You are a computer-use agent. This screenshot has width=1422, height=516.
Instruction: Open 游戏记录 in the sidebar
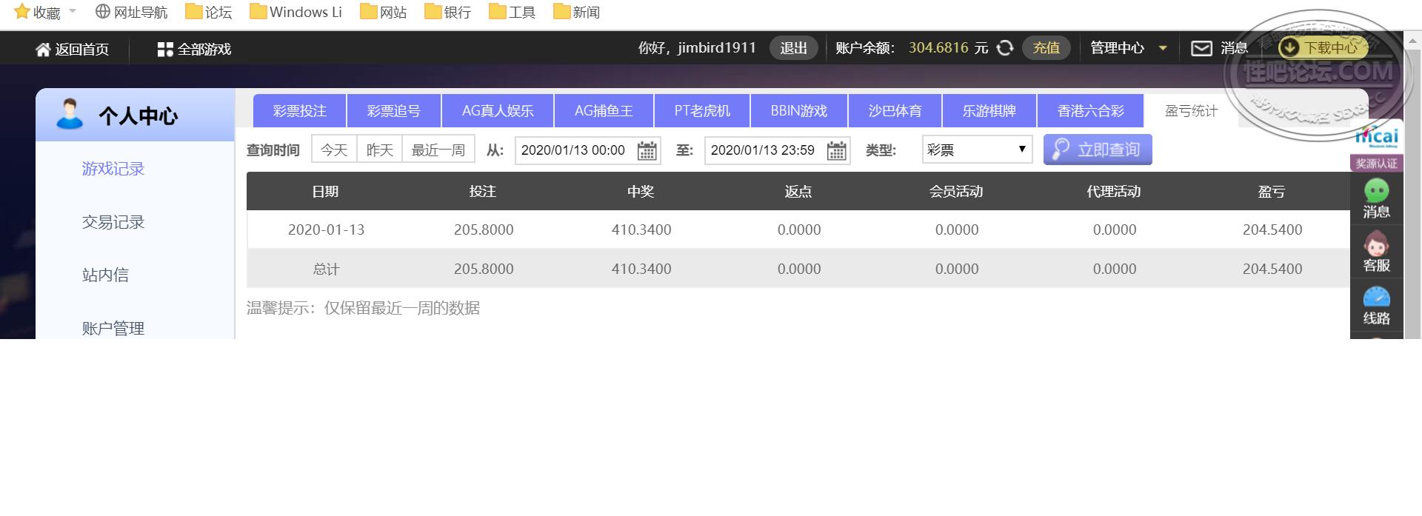click(x=113, y=169)
